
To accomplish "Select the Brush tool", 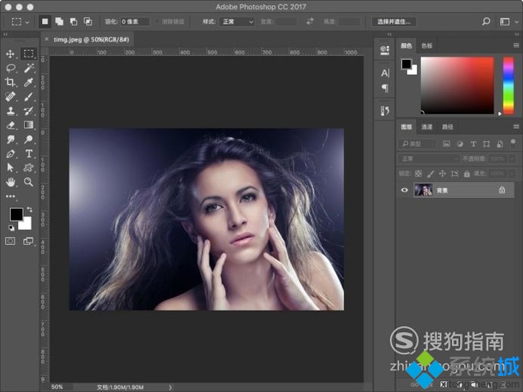I will (28, 97).
